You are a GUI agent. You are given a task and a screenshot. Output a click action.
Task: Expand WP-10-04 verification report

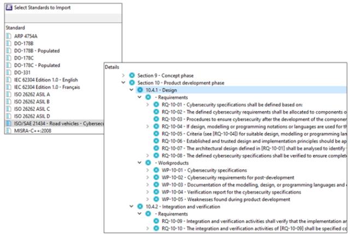(x=147, y=192)
